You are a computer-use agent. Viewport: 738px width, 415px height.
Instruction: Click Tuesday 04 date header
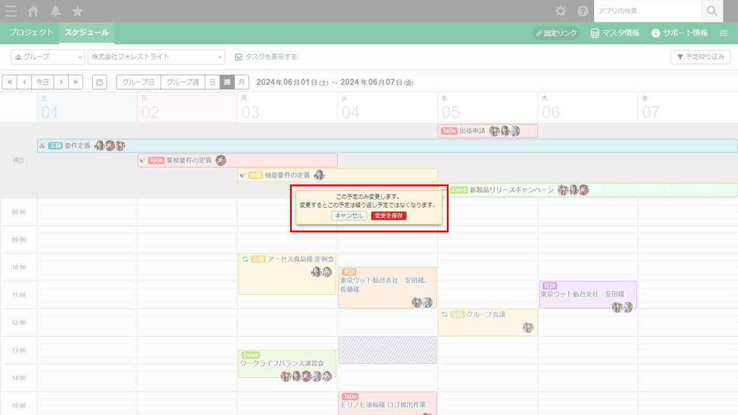(x=387, y=107)
